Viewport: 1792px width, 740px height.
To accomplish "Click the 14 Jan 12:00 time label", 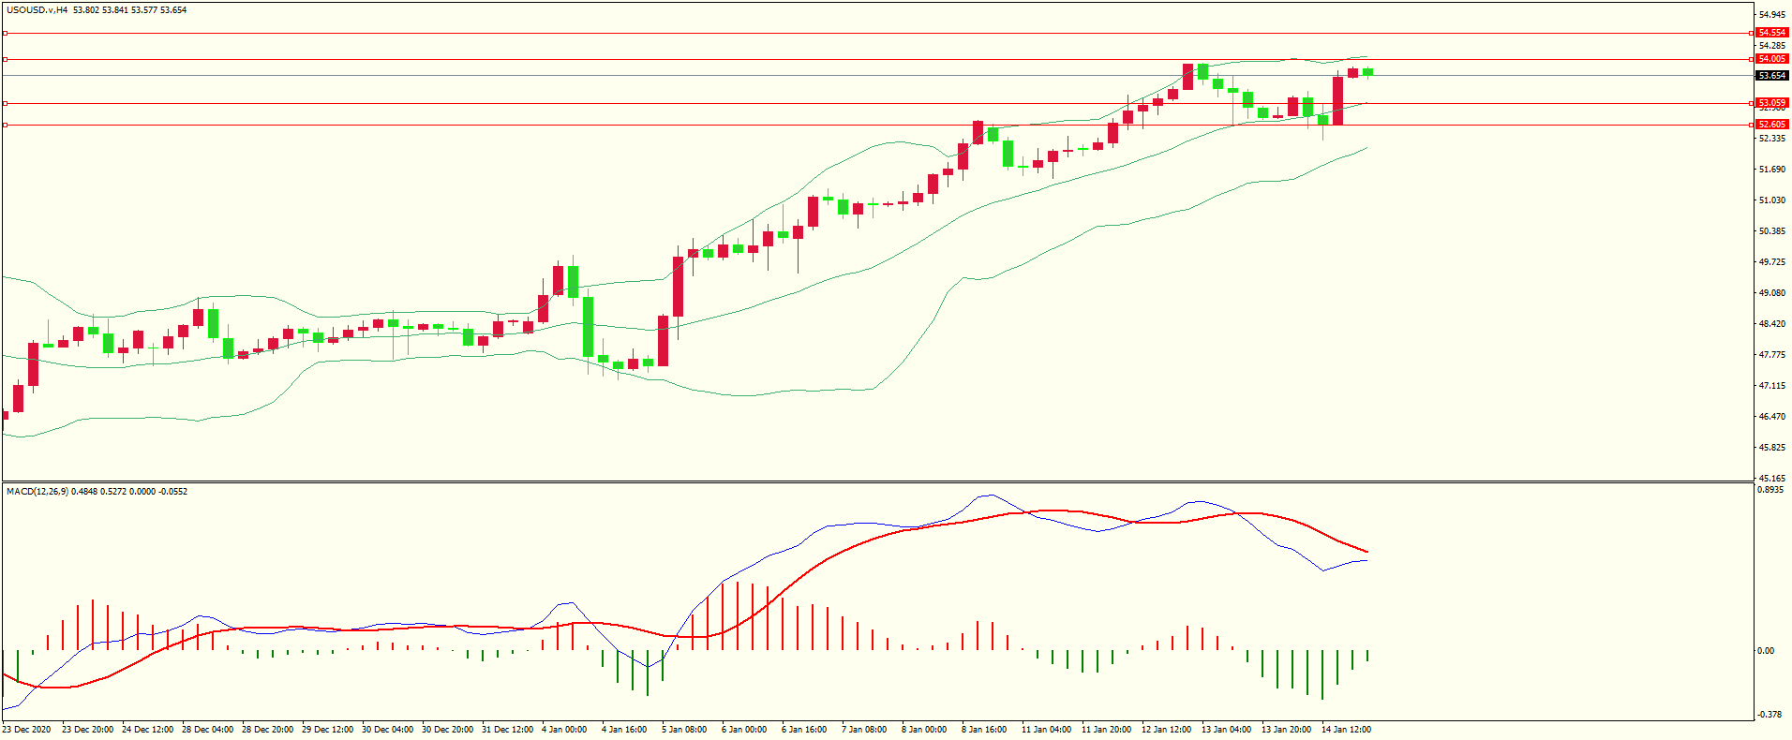I will pyautogui.click(x=1346, y=730).
